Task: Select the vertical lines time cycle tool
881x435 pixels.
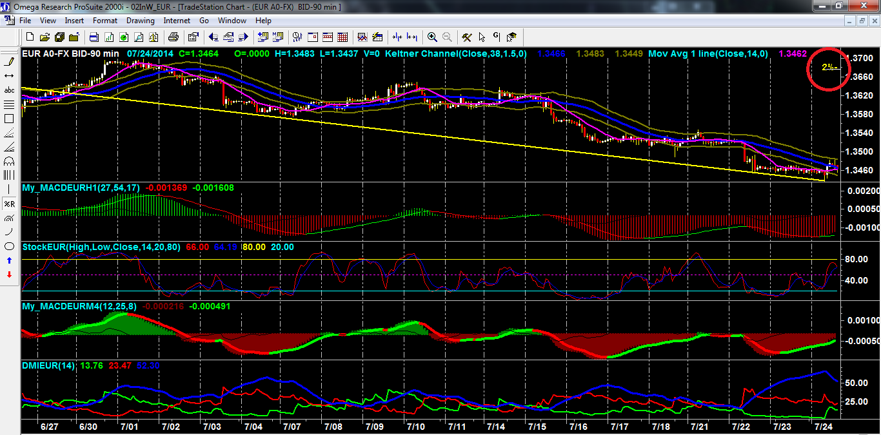Action: (x=9, y=175)
